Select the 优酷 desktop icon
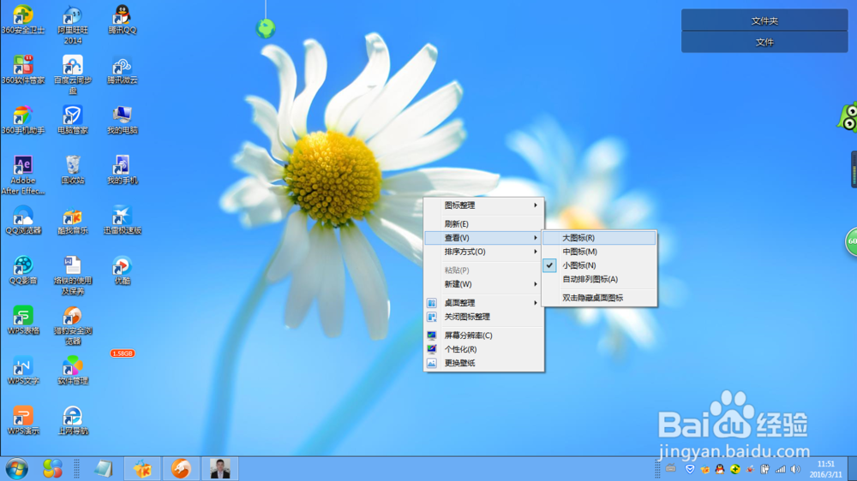This screenshot has width=857, height=481. [x=123, y=270]
